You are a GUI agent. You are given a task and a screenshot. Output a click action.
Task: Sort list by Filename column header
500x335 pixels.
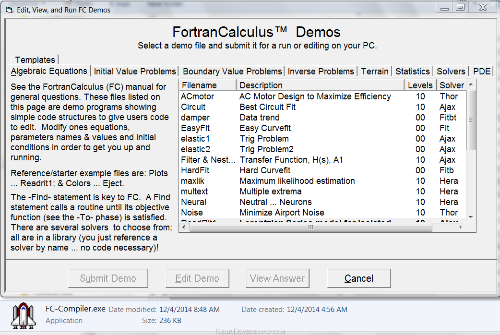click(x=208, y=85)
